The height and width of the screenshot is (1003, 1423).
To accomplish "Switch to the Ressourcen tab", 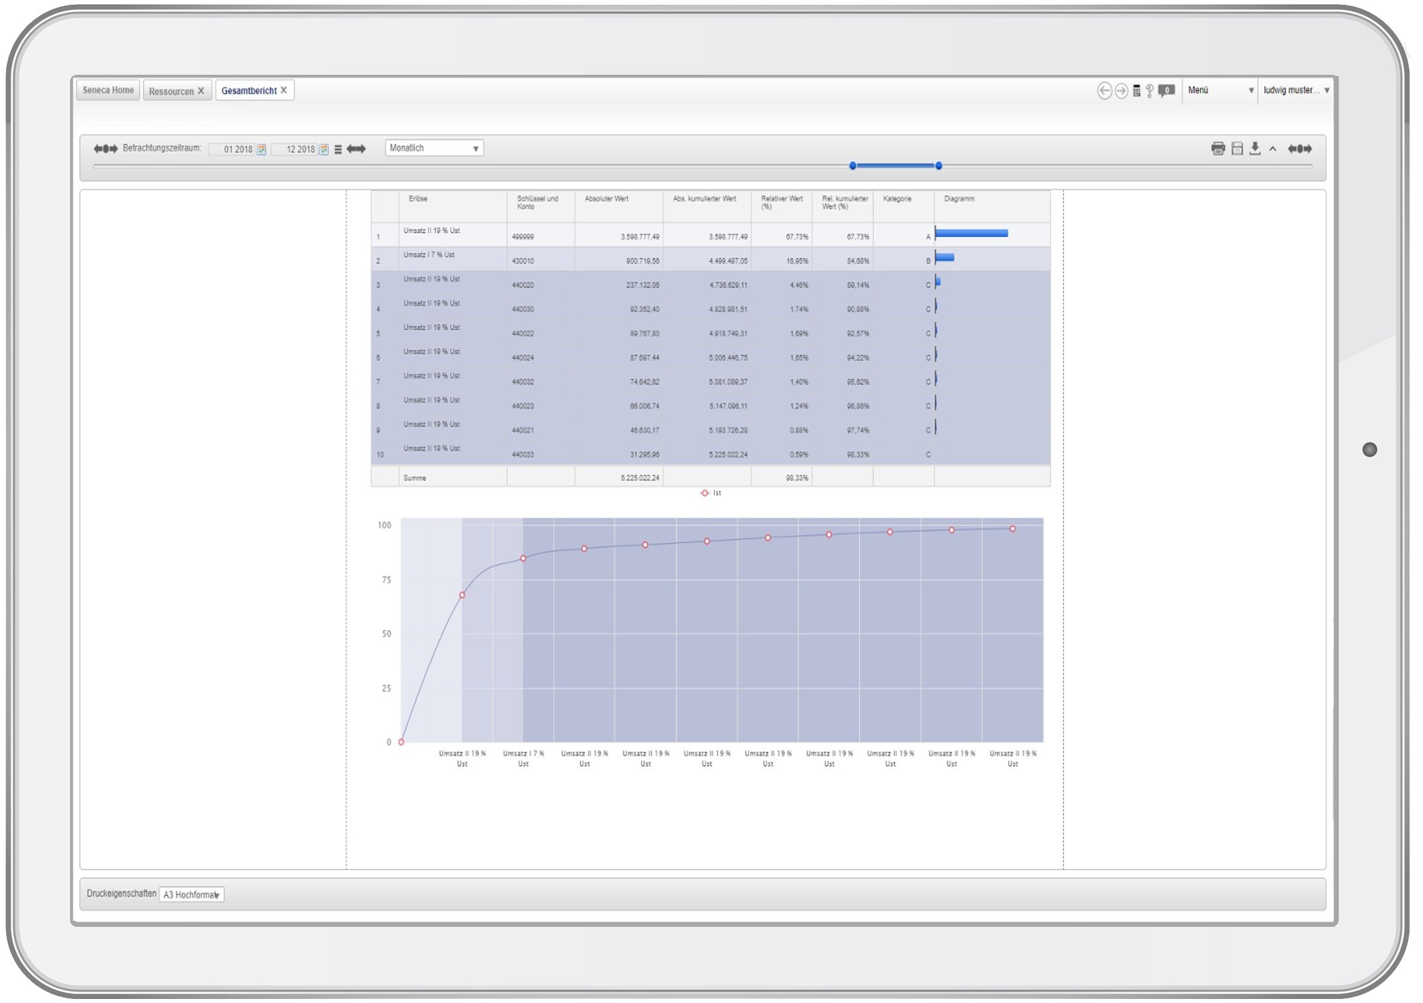I will tap(171, 91).
